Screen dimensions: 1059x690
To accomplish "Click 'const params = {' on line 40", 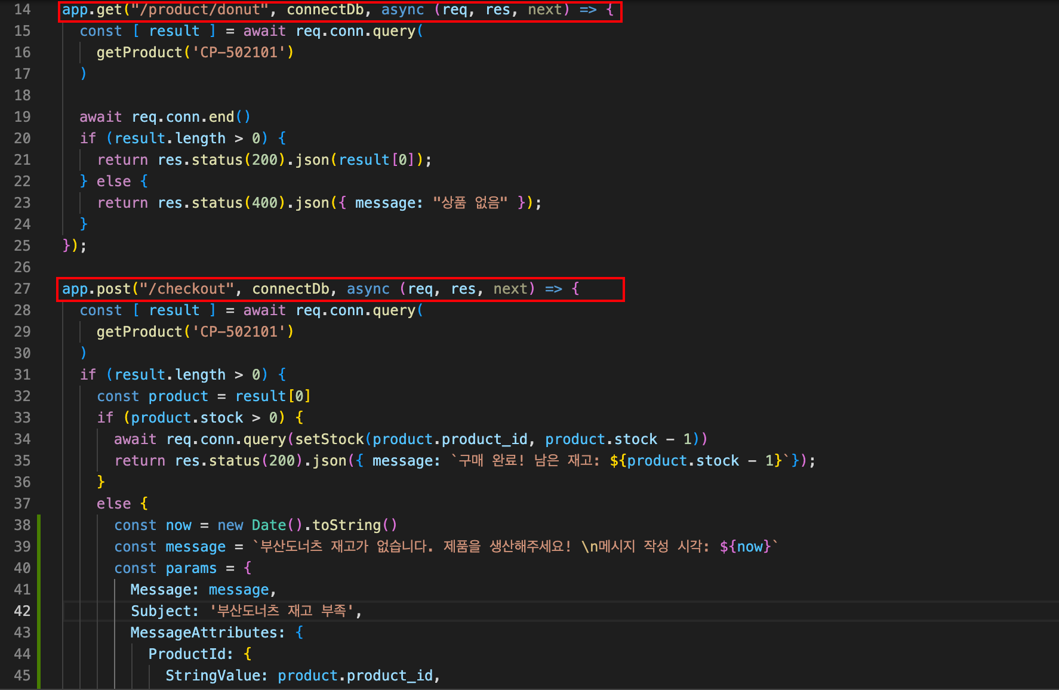I will tap(183, 568).
